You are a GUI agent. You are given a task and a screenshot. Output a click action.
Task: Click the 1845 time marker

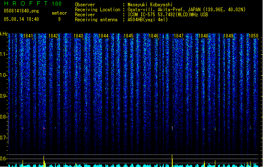128,36
